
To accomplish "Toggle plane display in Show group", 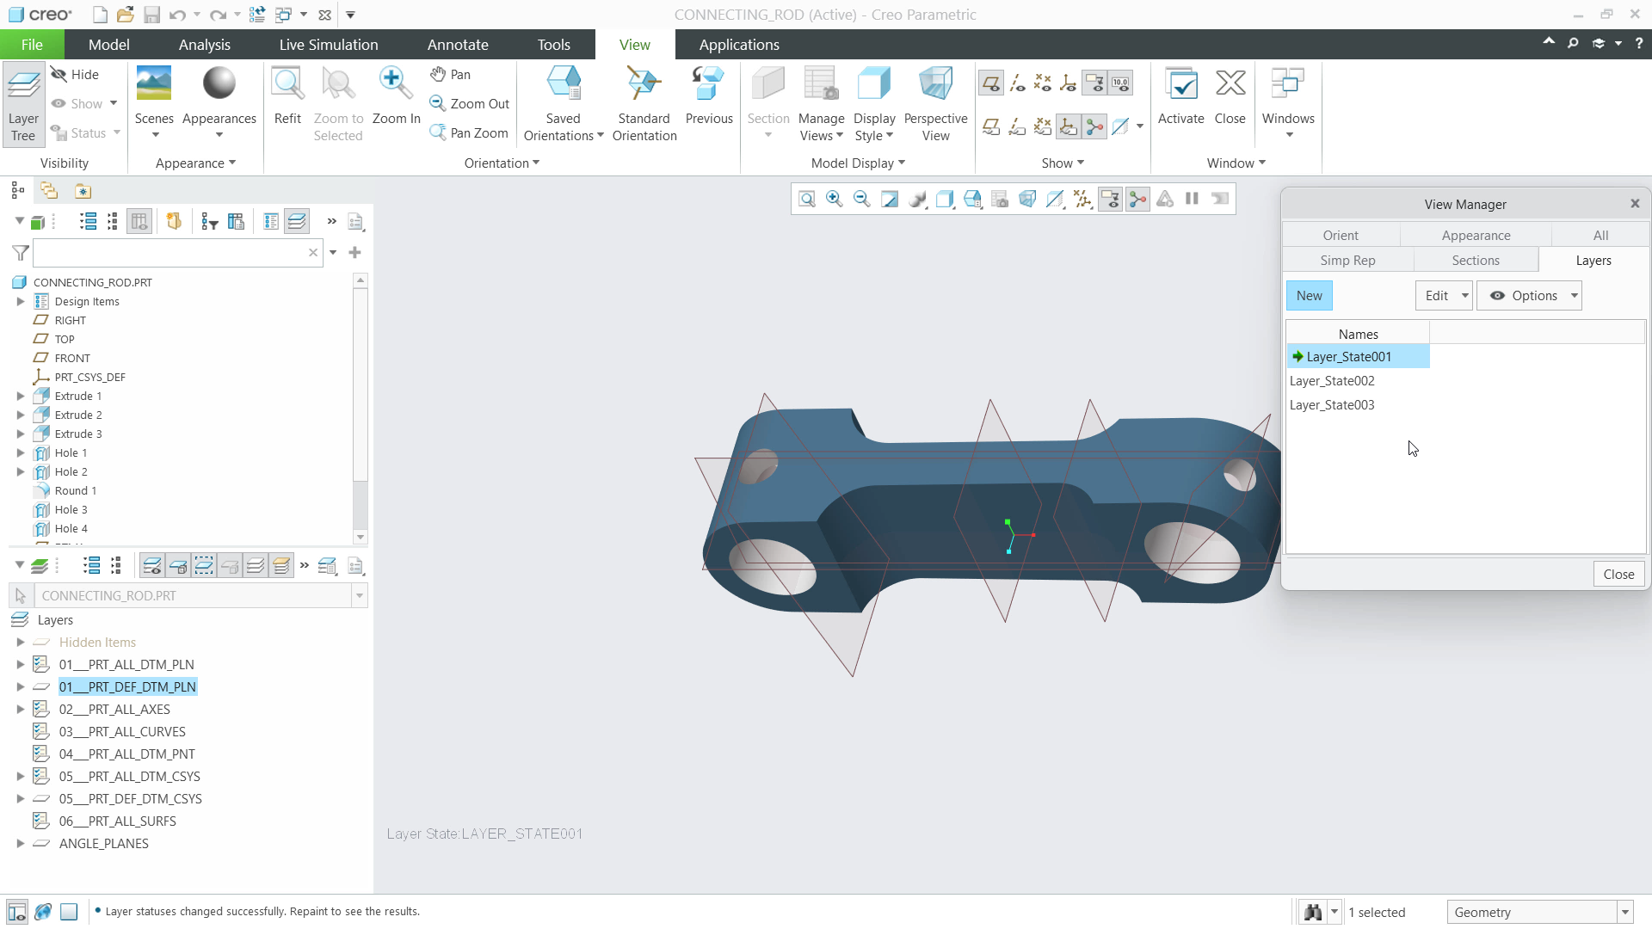I will [991, 83].
